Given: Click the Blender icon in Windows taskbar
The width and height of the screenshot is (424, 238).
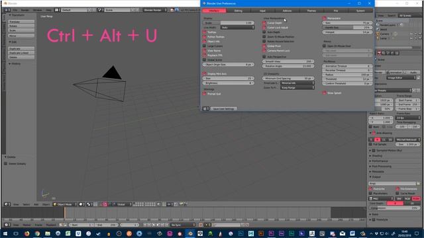Looking at the screenshot, I should click(190, 233).
